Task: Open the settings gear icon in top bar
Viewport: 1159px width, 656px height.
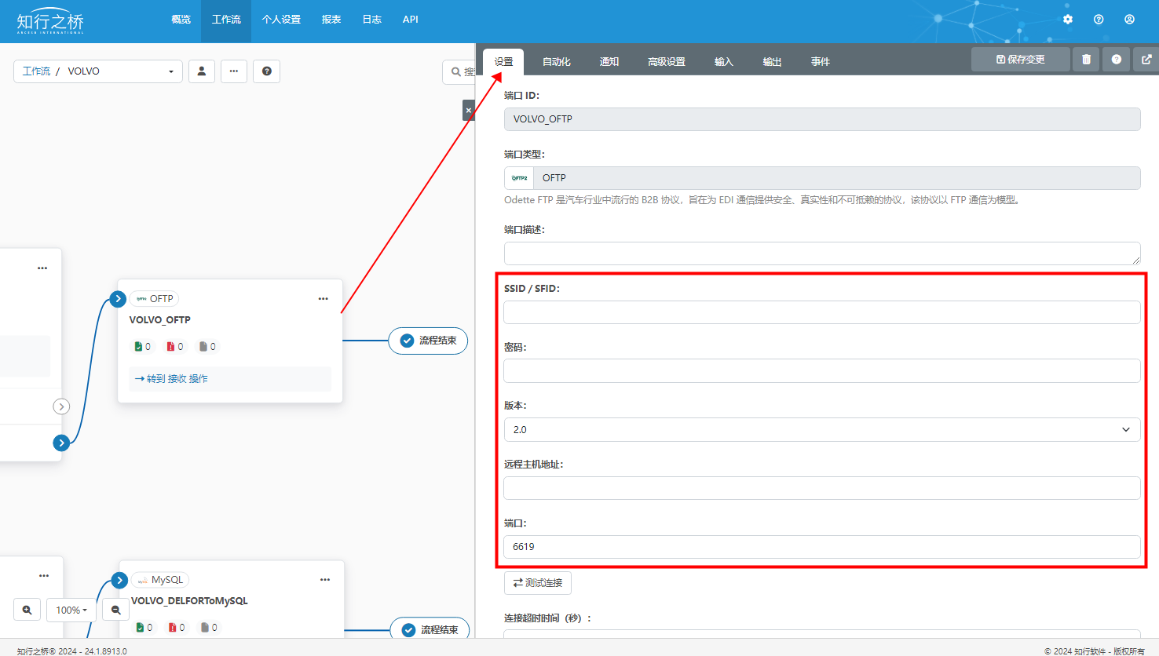Action: [1068, 20]
